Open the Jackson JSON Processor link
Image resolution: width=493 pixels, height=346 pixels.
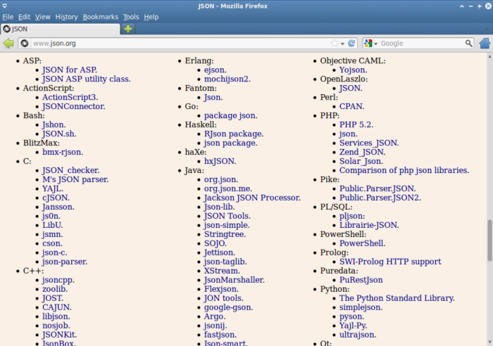pyautogui.click(x=252, y=198)
